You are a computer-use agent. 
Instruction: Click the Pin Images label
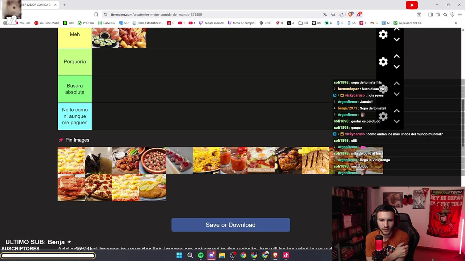click(x=77, y=140)
